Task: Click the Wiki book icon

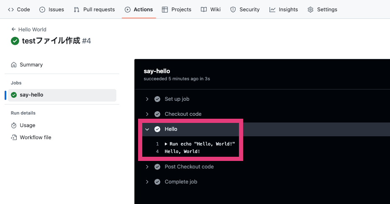Action: [204, 10]
